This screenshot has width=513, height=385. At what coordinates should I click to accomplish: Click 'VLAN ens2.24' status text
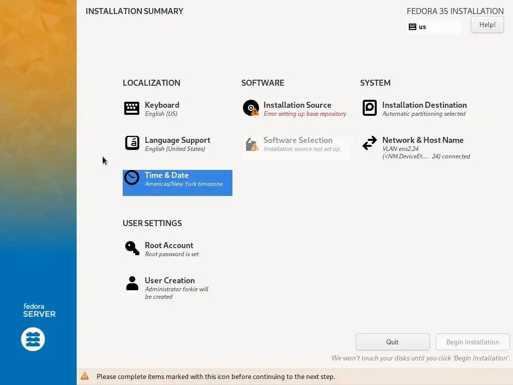pyautogui.click(x=400, y=149)
